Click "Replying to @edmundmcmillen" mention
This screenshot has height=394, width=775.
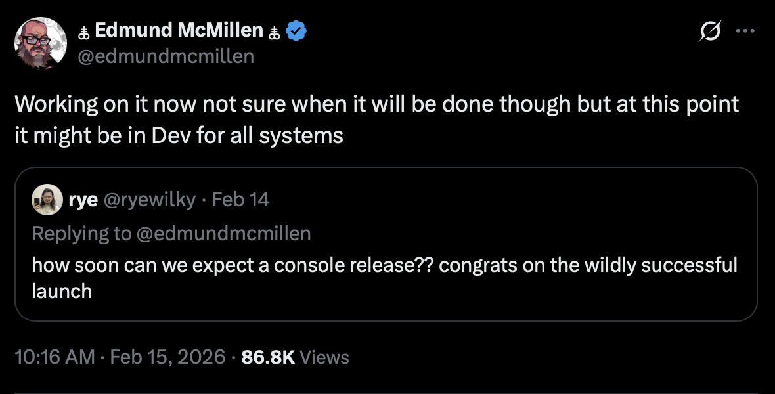(171, 233)
